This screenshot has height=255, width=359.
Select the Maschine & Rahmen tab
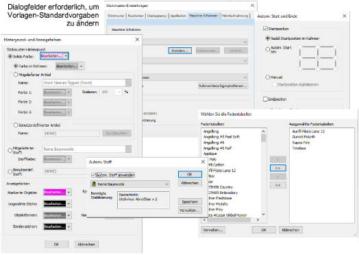[203, 16]
